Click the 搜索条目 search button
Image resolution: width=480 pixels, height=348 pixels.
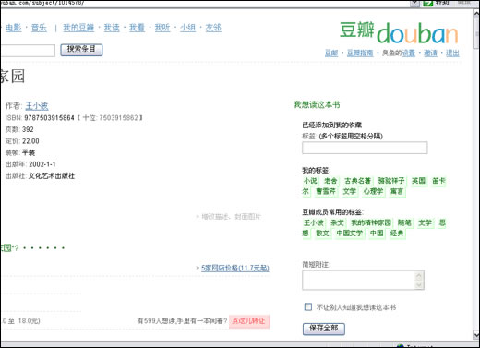point(81,50)
